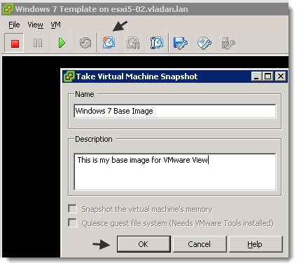Click the VMware icon in snapshot dialog title
The width and height of the screenshot is (299, 268).
click(69, 76)
